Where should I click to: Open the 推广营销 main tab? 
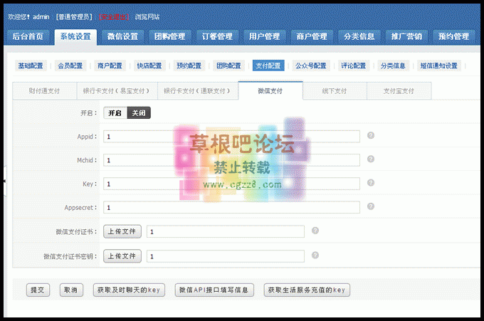pos(406,37)
